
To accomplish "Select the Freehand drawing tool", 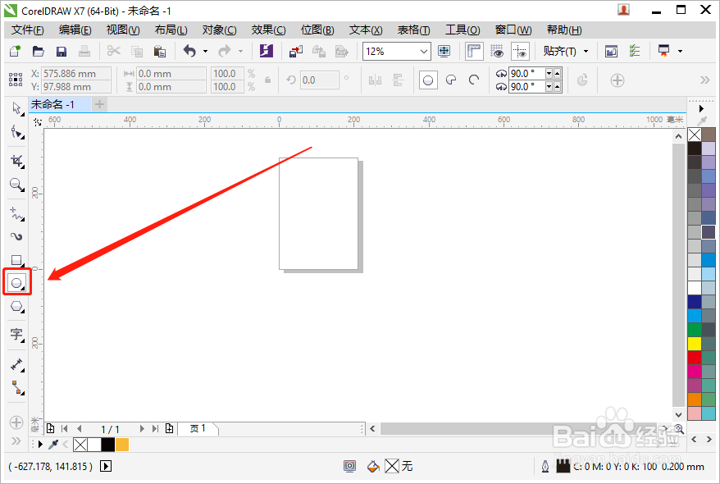I will click(x=17, y=214).
